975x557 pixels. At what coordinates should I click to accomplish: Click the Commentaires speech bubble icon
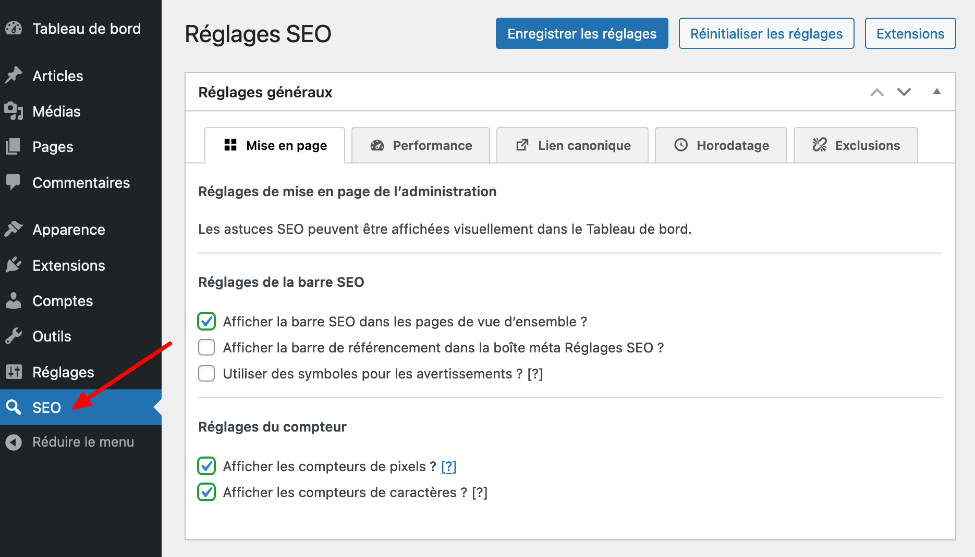coord(14,182)
